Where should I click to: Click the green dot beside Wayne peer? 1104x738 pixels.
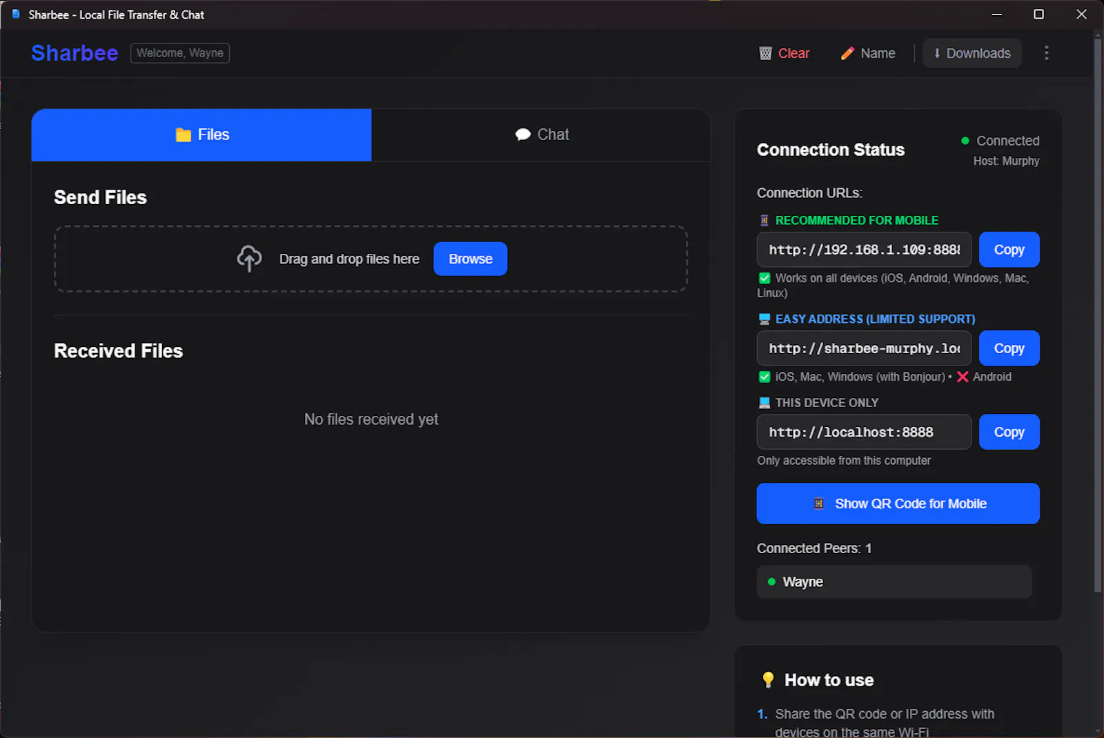[771, 582]
